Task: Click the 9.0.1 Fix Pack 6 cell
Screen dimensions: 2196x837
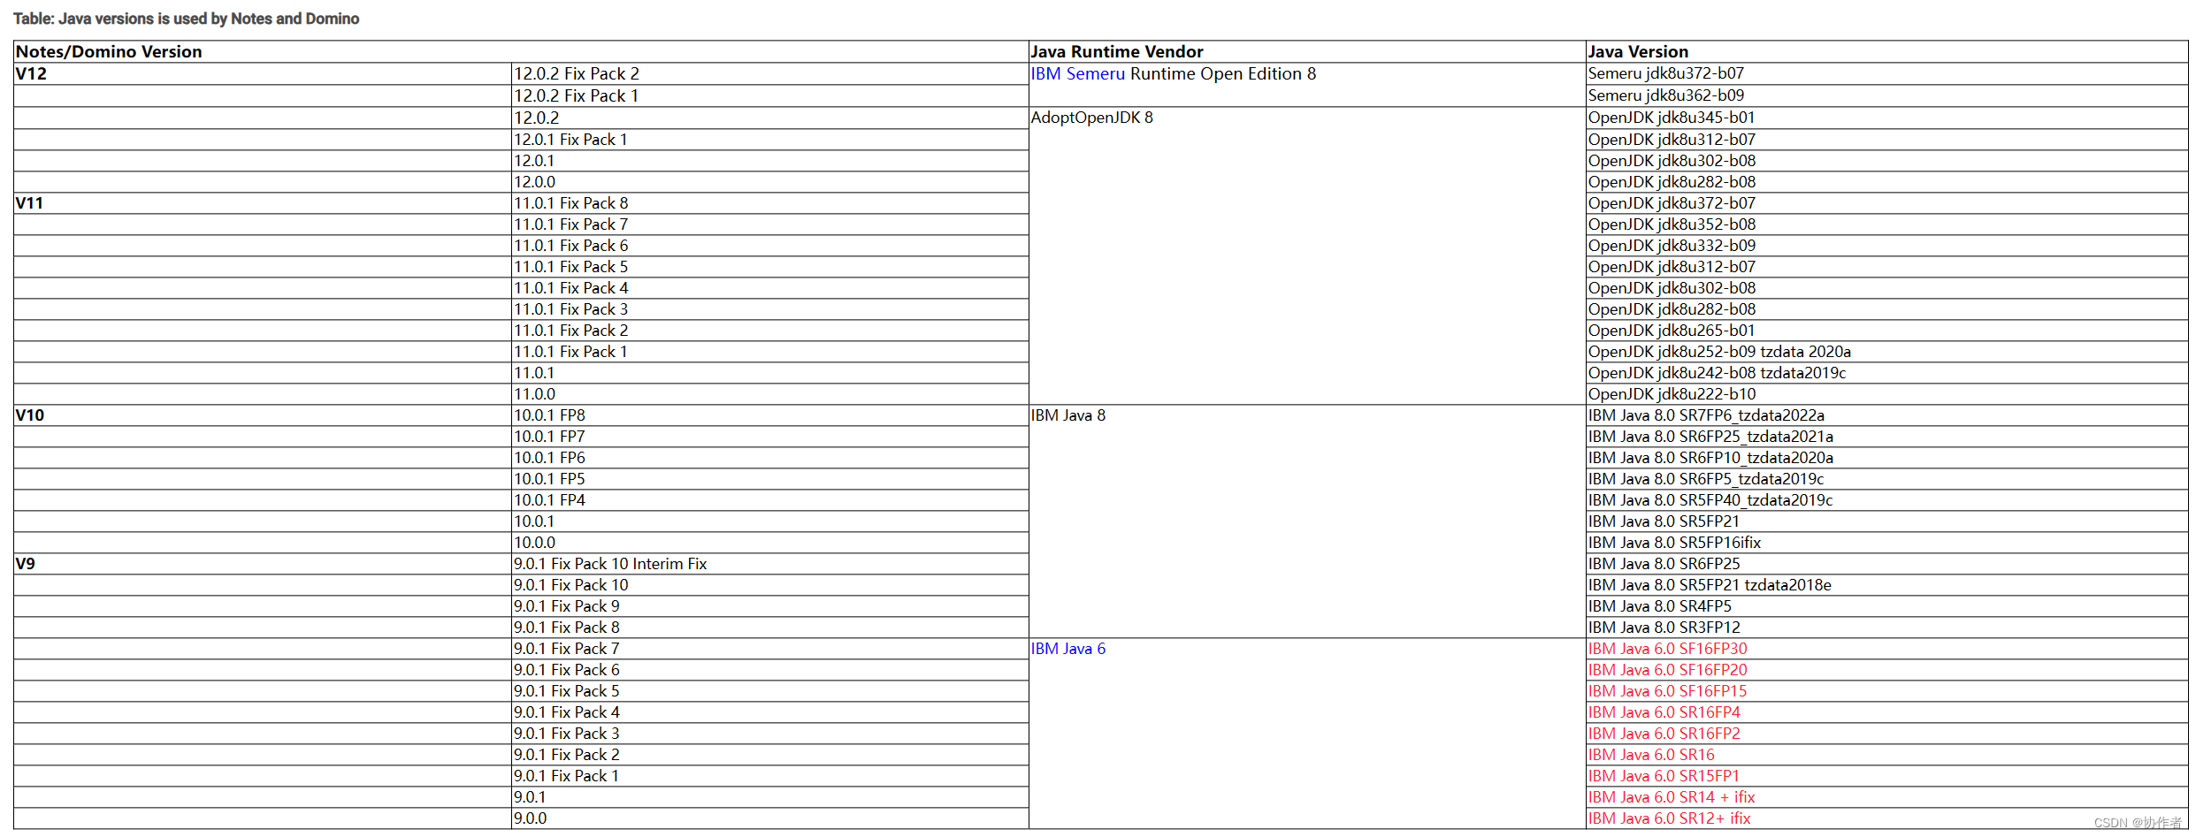Action: [x=770, y=670]
